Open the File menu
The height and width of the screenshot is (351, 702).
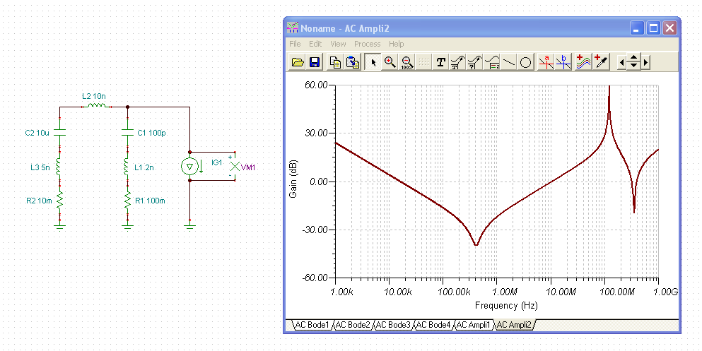point(295,44)
